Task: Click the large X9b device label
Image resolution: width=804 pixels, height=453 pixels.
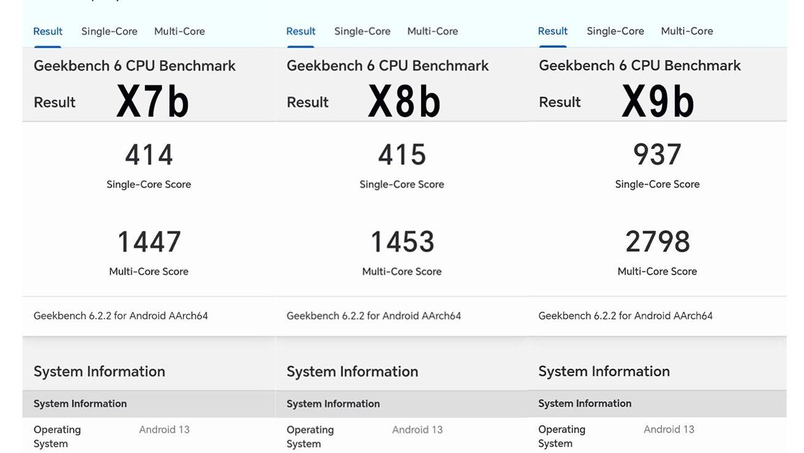Action: click(x=658, y=101)
